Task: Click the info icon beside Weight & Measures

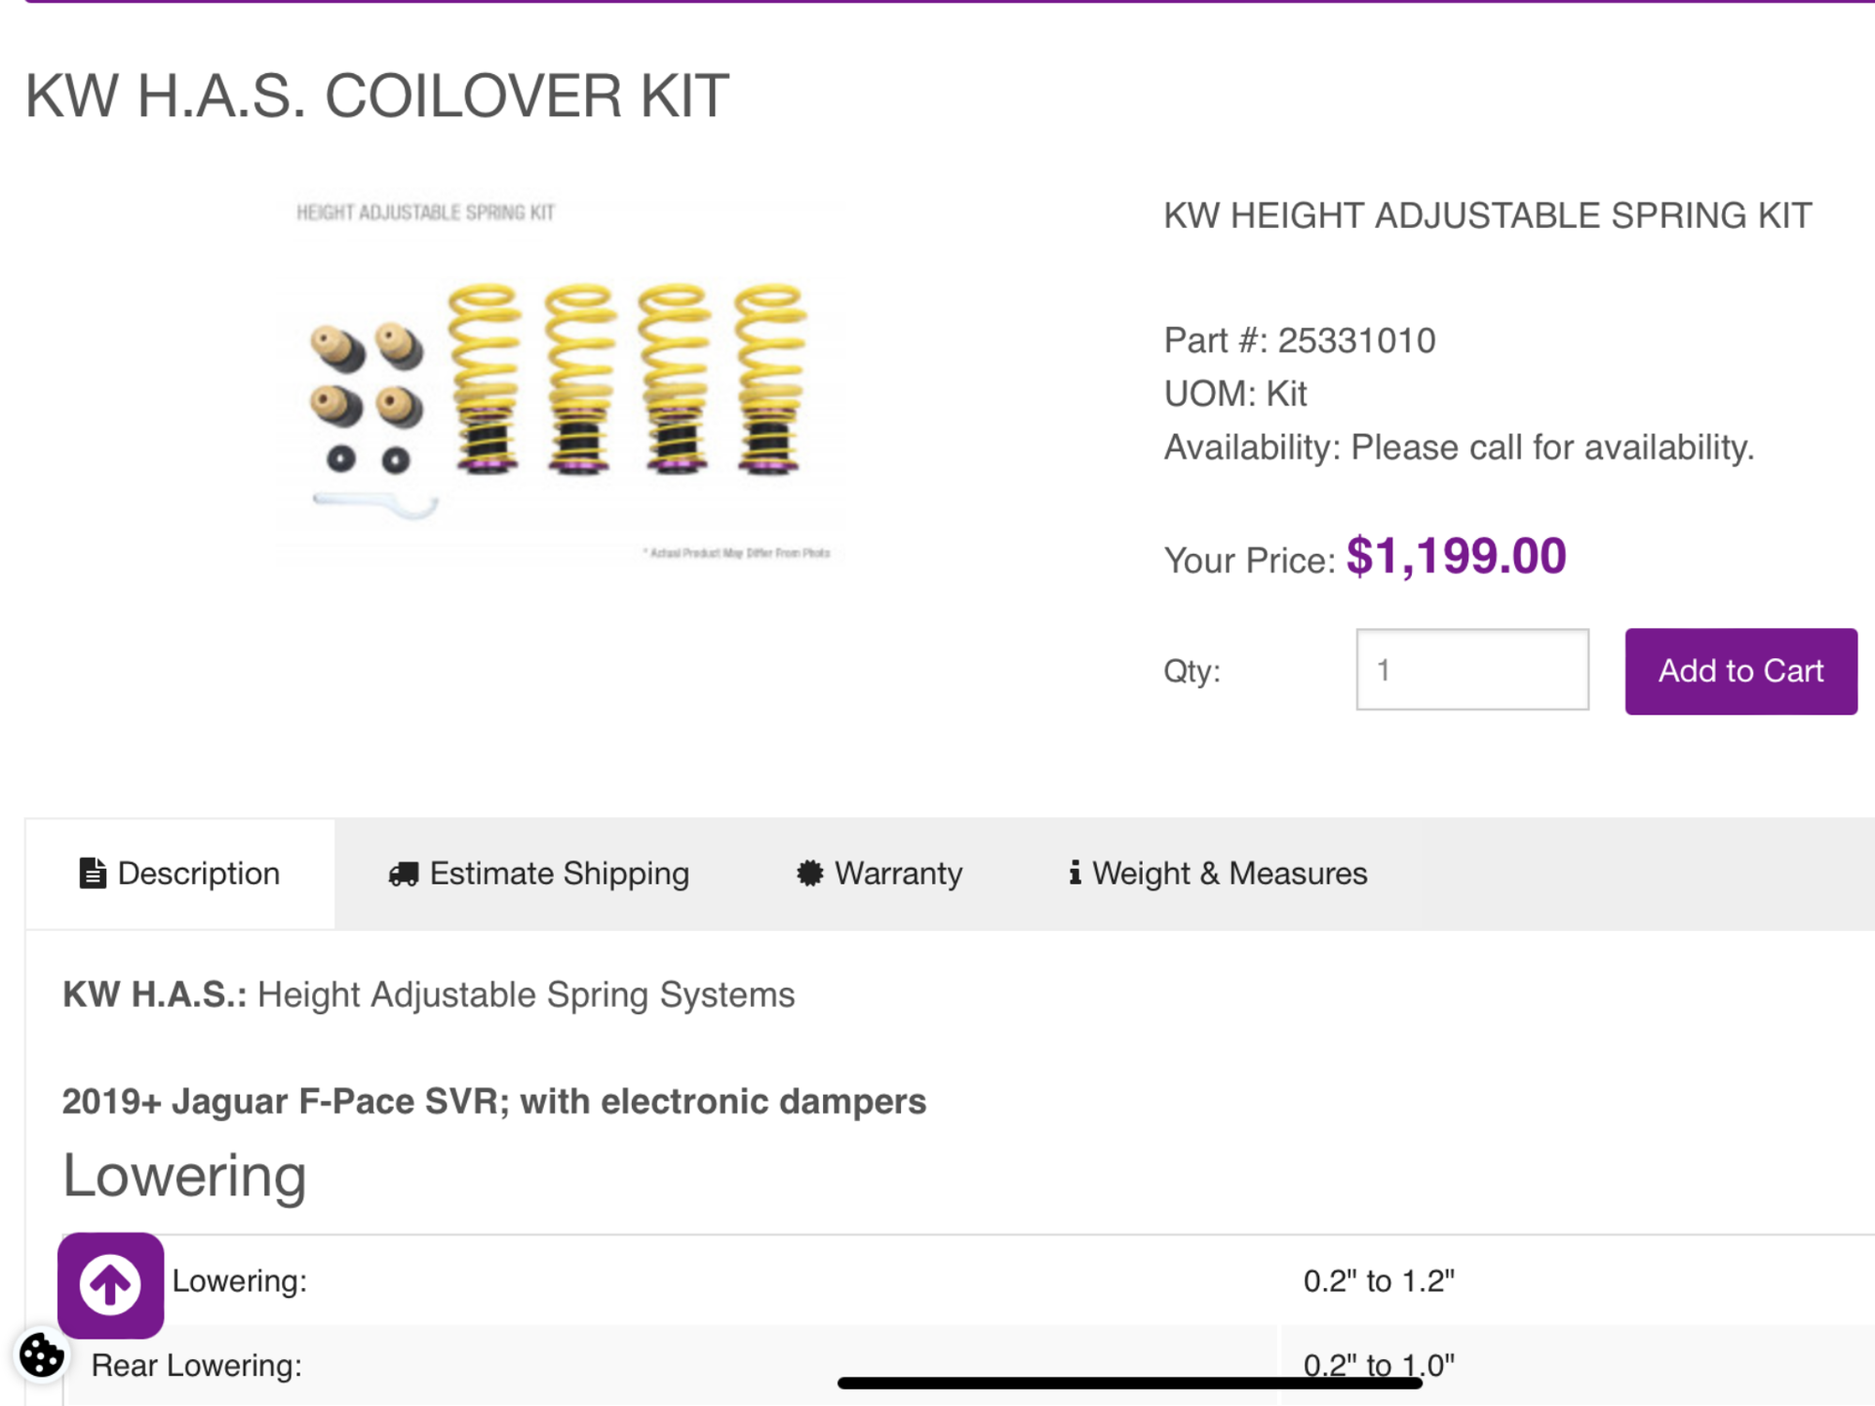Action: click(1074, 873)
